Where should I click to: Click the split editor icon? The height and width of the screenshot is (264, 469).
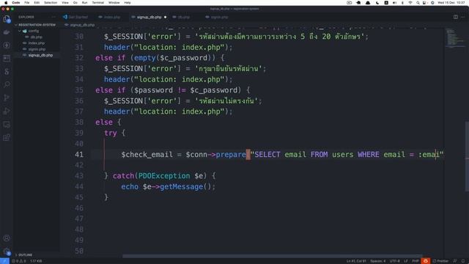(x=456, y=17)
